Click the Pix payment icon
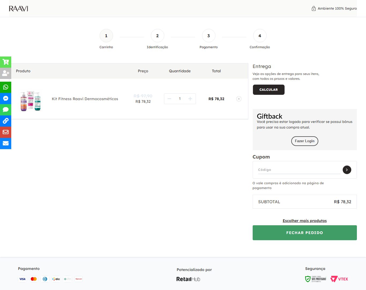This screenshot has width=366, height=290. (x=68, y=279)
